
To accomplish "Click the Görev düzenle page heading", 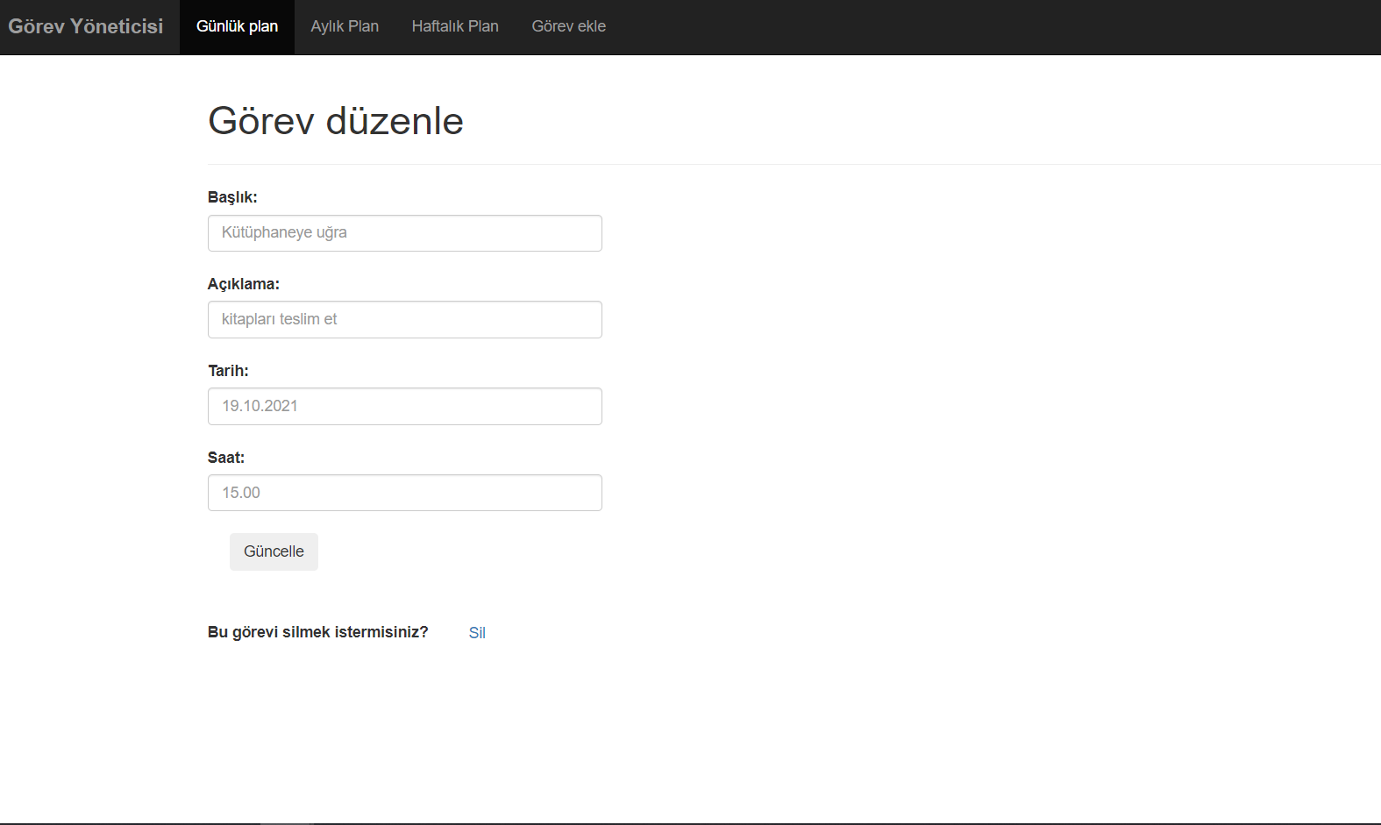I will pyautogui.click(x=336, y=121).
